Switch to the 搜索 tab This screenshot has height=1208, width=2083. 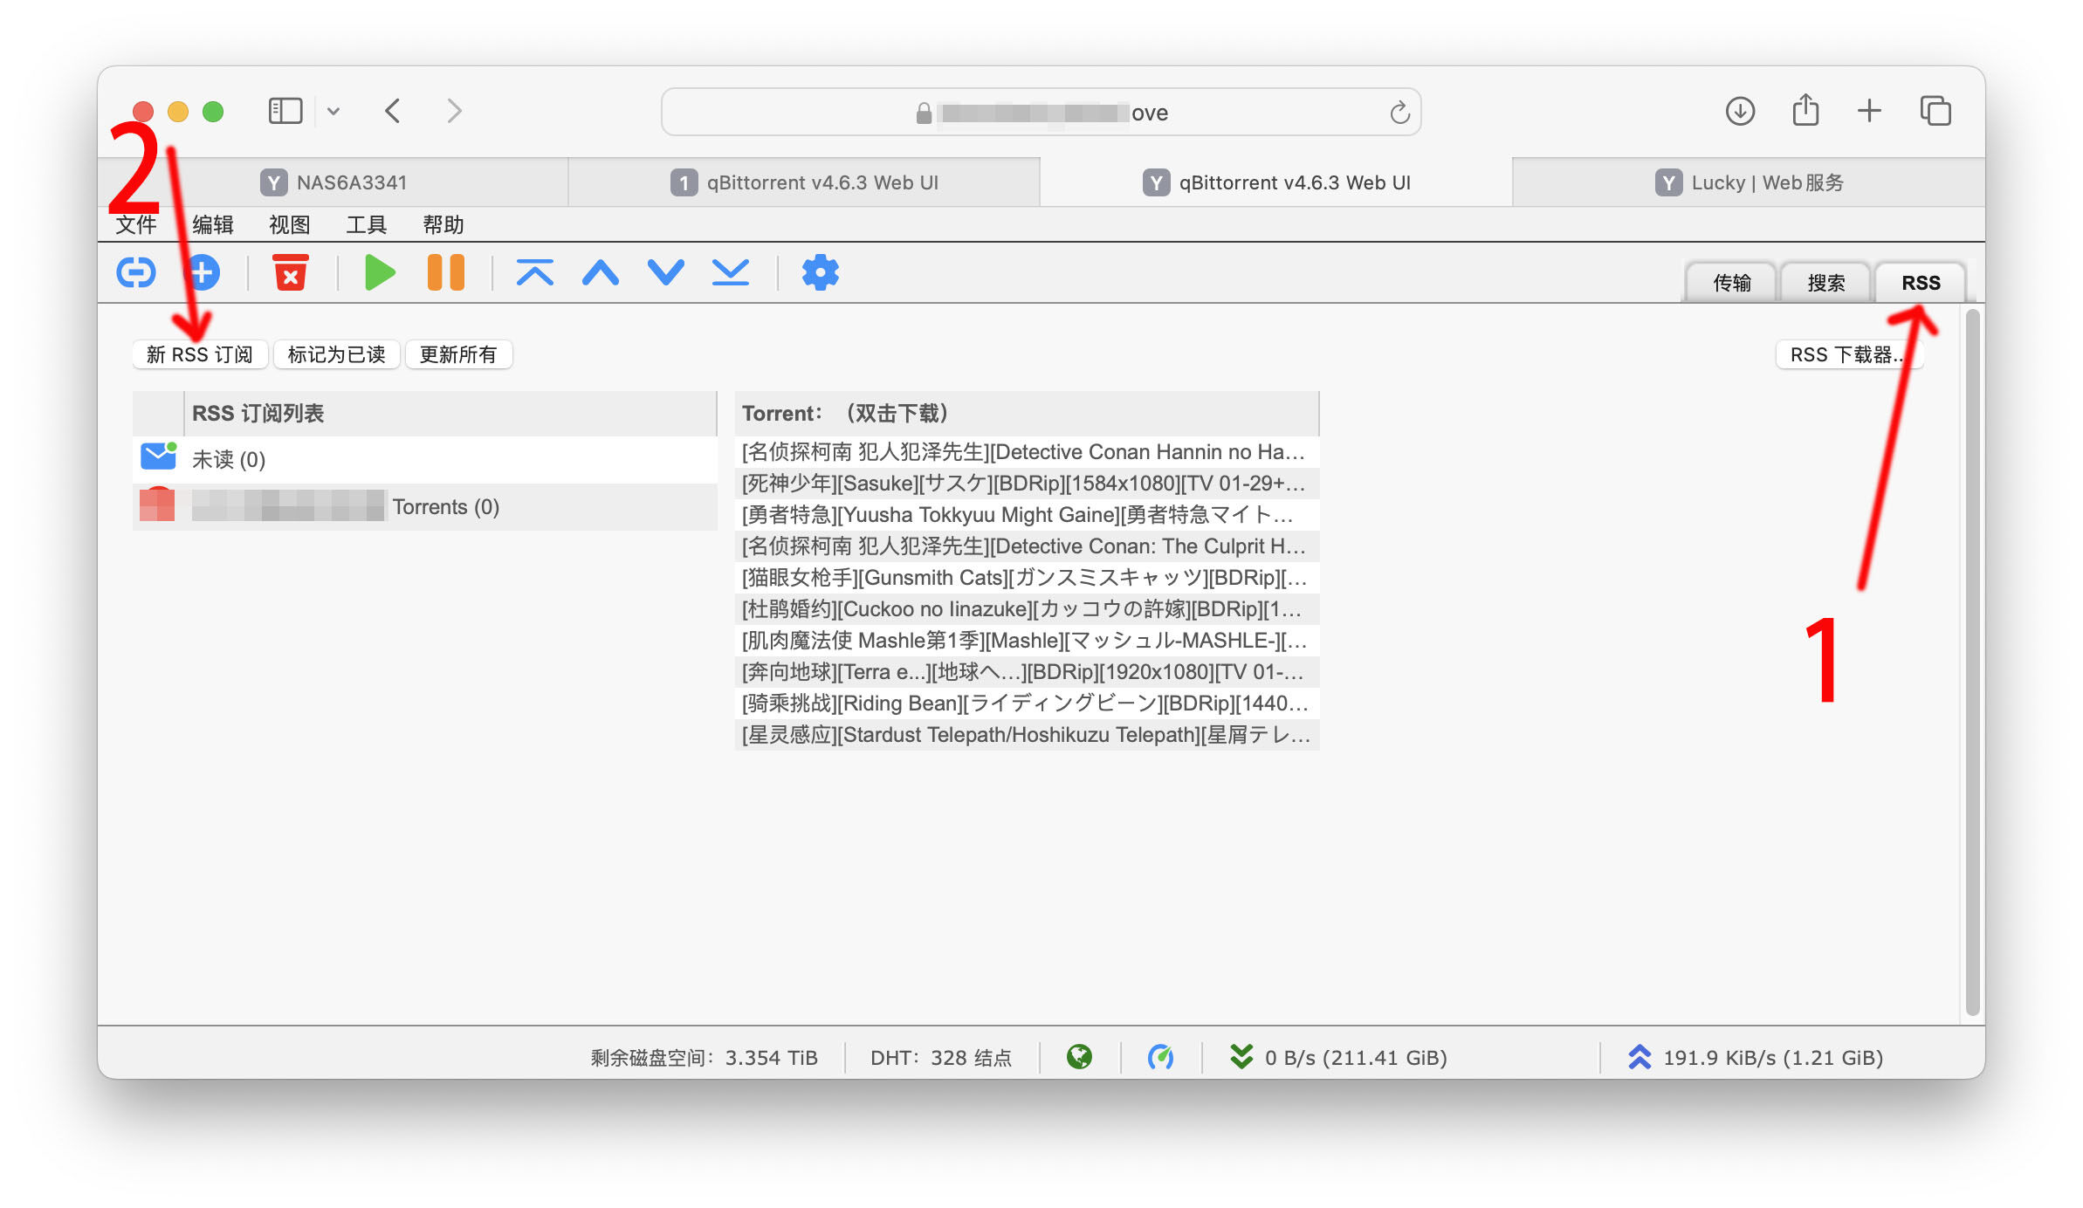(x=1826, y=283)
